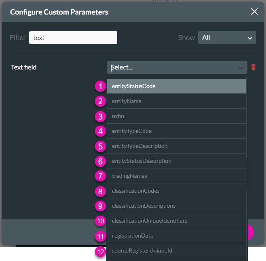
Task: Choose entityStatusCode from the list
Action: click(176, 86)
